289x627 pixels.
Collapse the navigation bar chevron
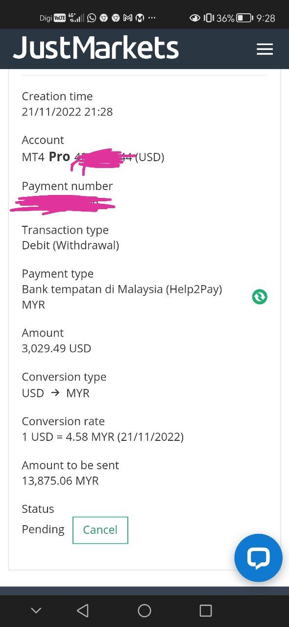(36, 610)
